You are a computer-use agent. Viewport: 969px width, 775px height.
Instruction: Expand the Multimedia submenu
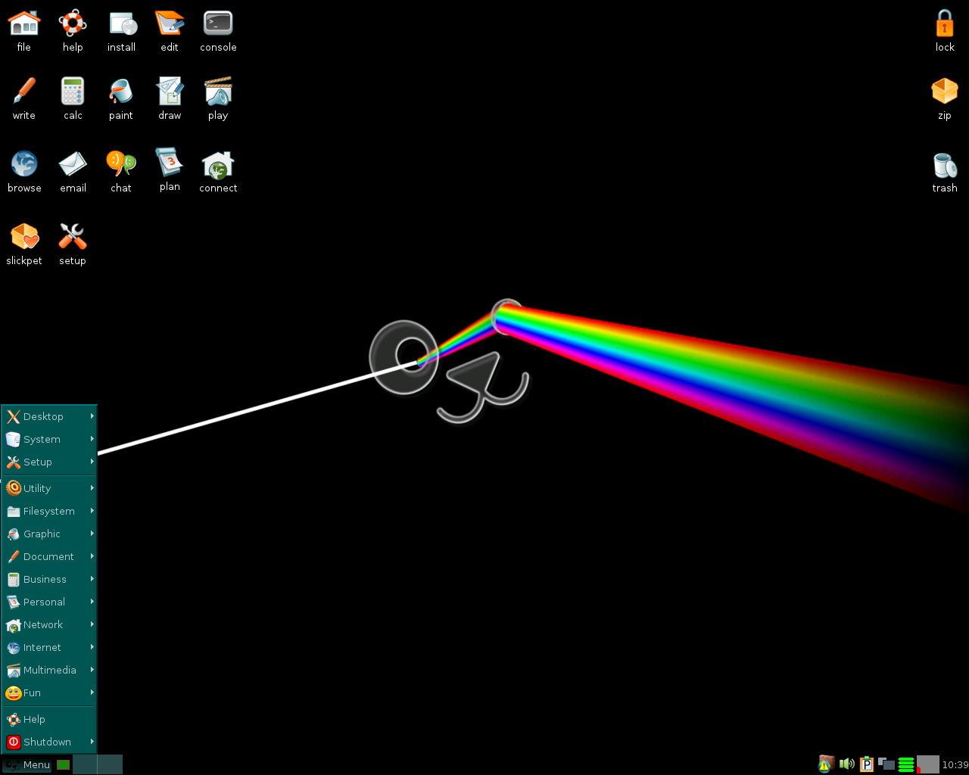tap(49, 670)
